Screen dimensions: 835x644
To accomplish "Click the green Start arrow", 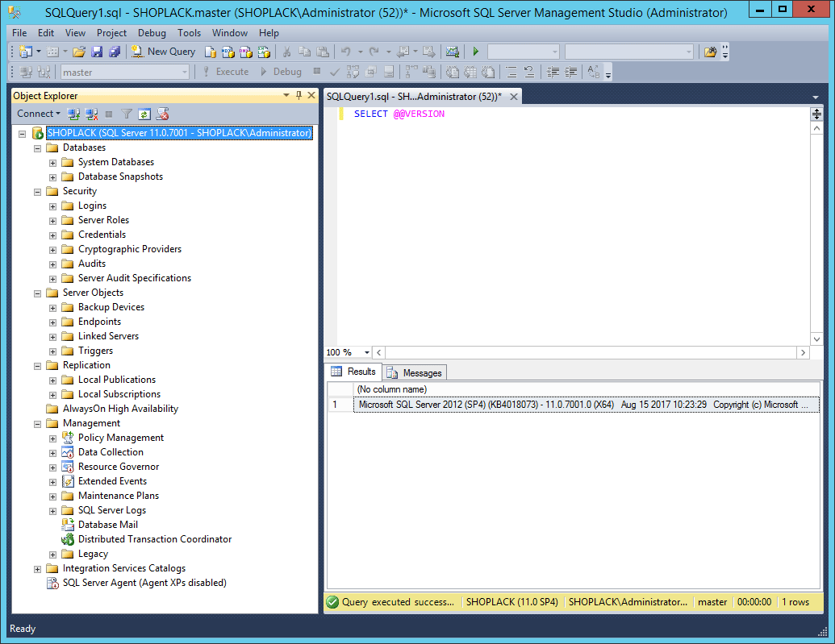I will click(x=475, y=52).
